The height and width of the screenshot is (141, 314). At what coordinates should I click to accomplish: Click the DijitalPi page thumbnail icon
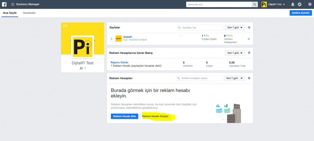(119, 38)
